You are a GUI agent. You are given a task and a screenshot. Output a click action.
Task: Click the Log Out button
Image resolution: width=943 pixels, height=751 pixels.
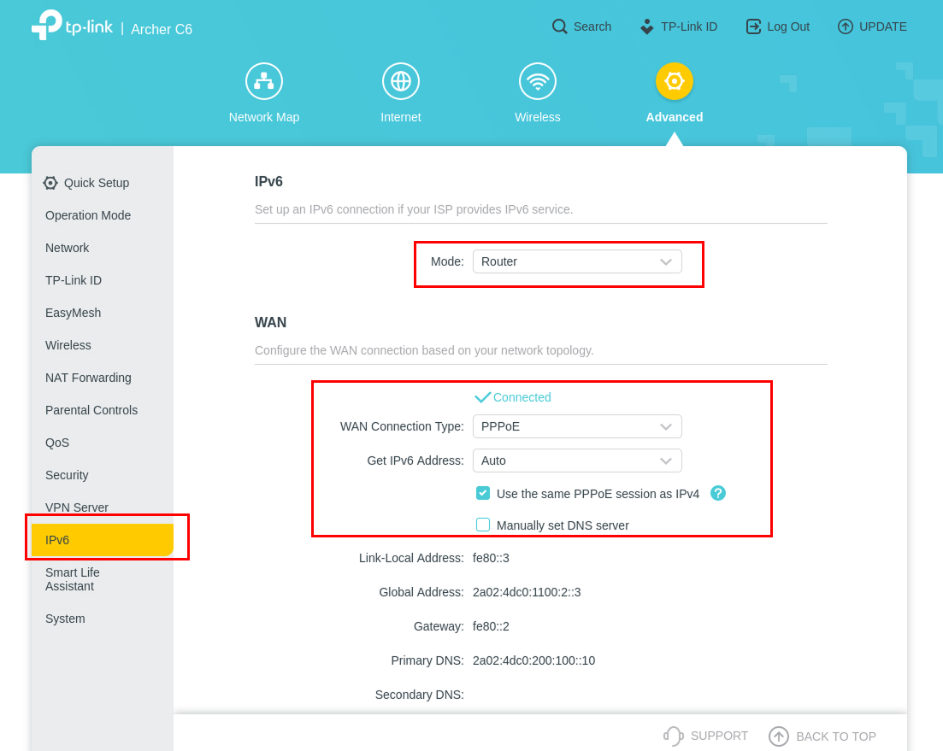point(777,26)
